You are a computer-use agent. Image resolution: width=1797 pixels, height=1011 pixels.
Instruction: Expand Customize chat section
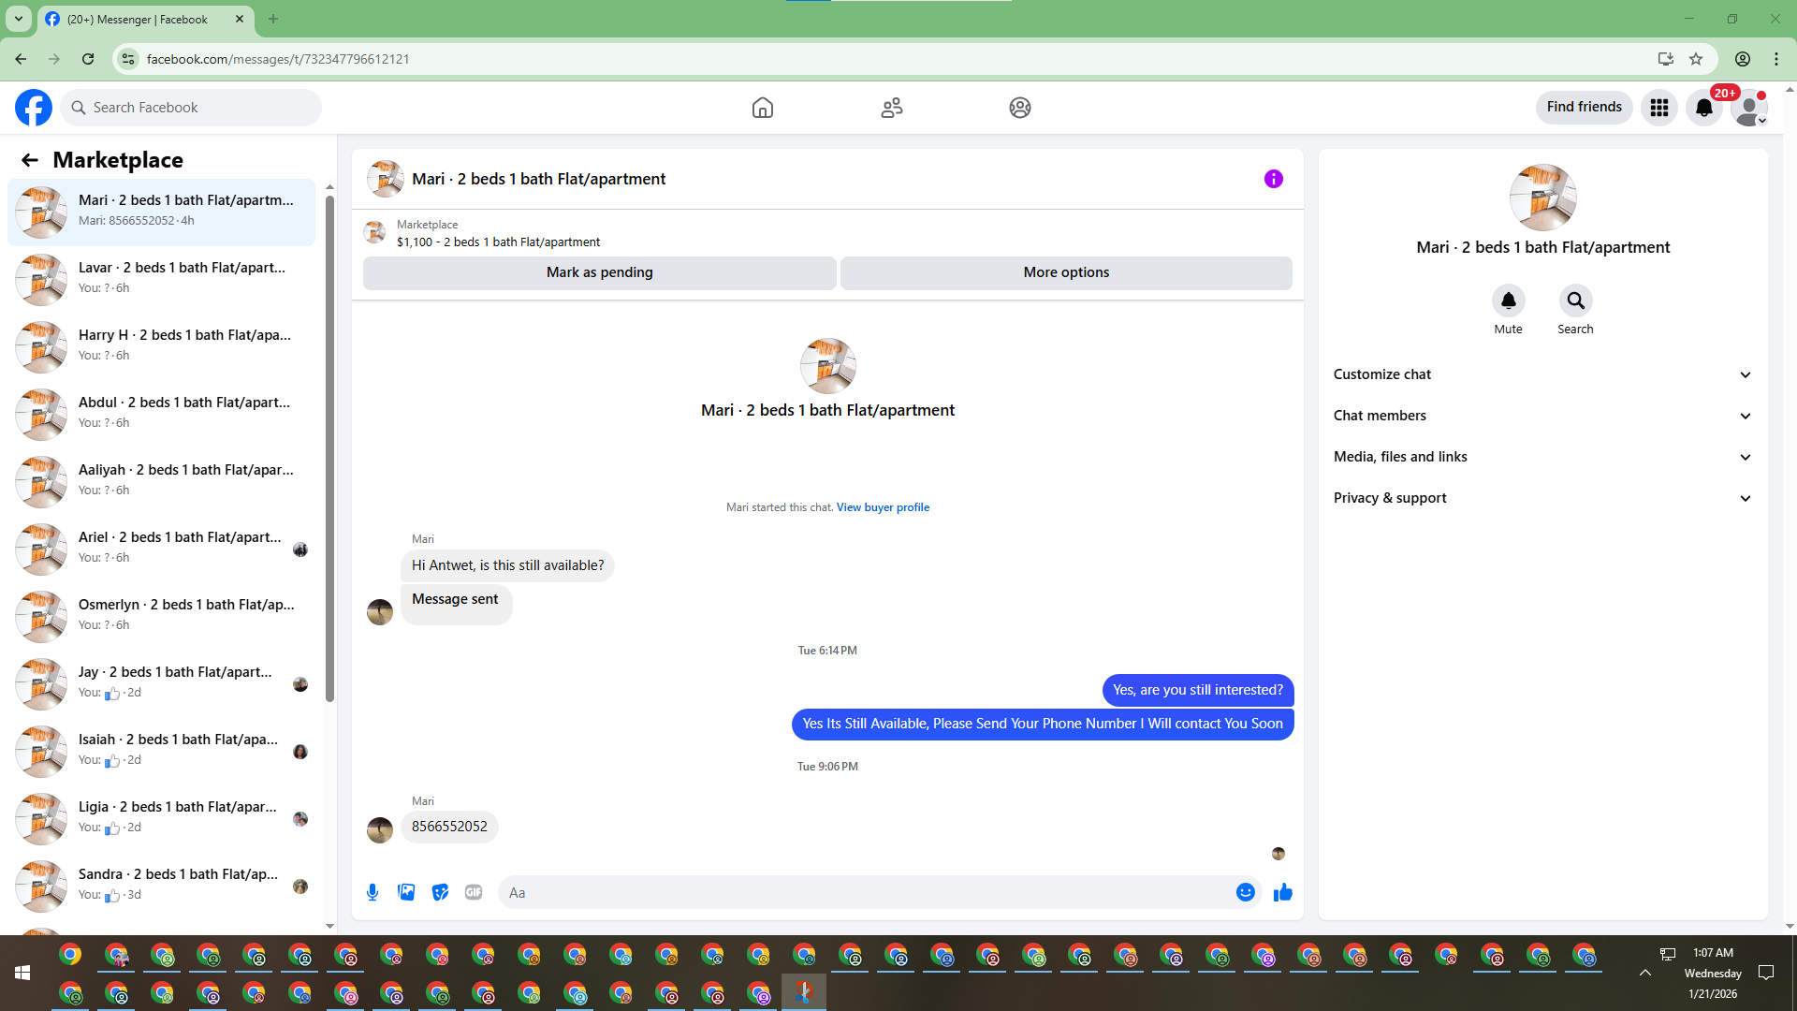(x=1543, y=374)
